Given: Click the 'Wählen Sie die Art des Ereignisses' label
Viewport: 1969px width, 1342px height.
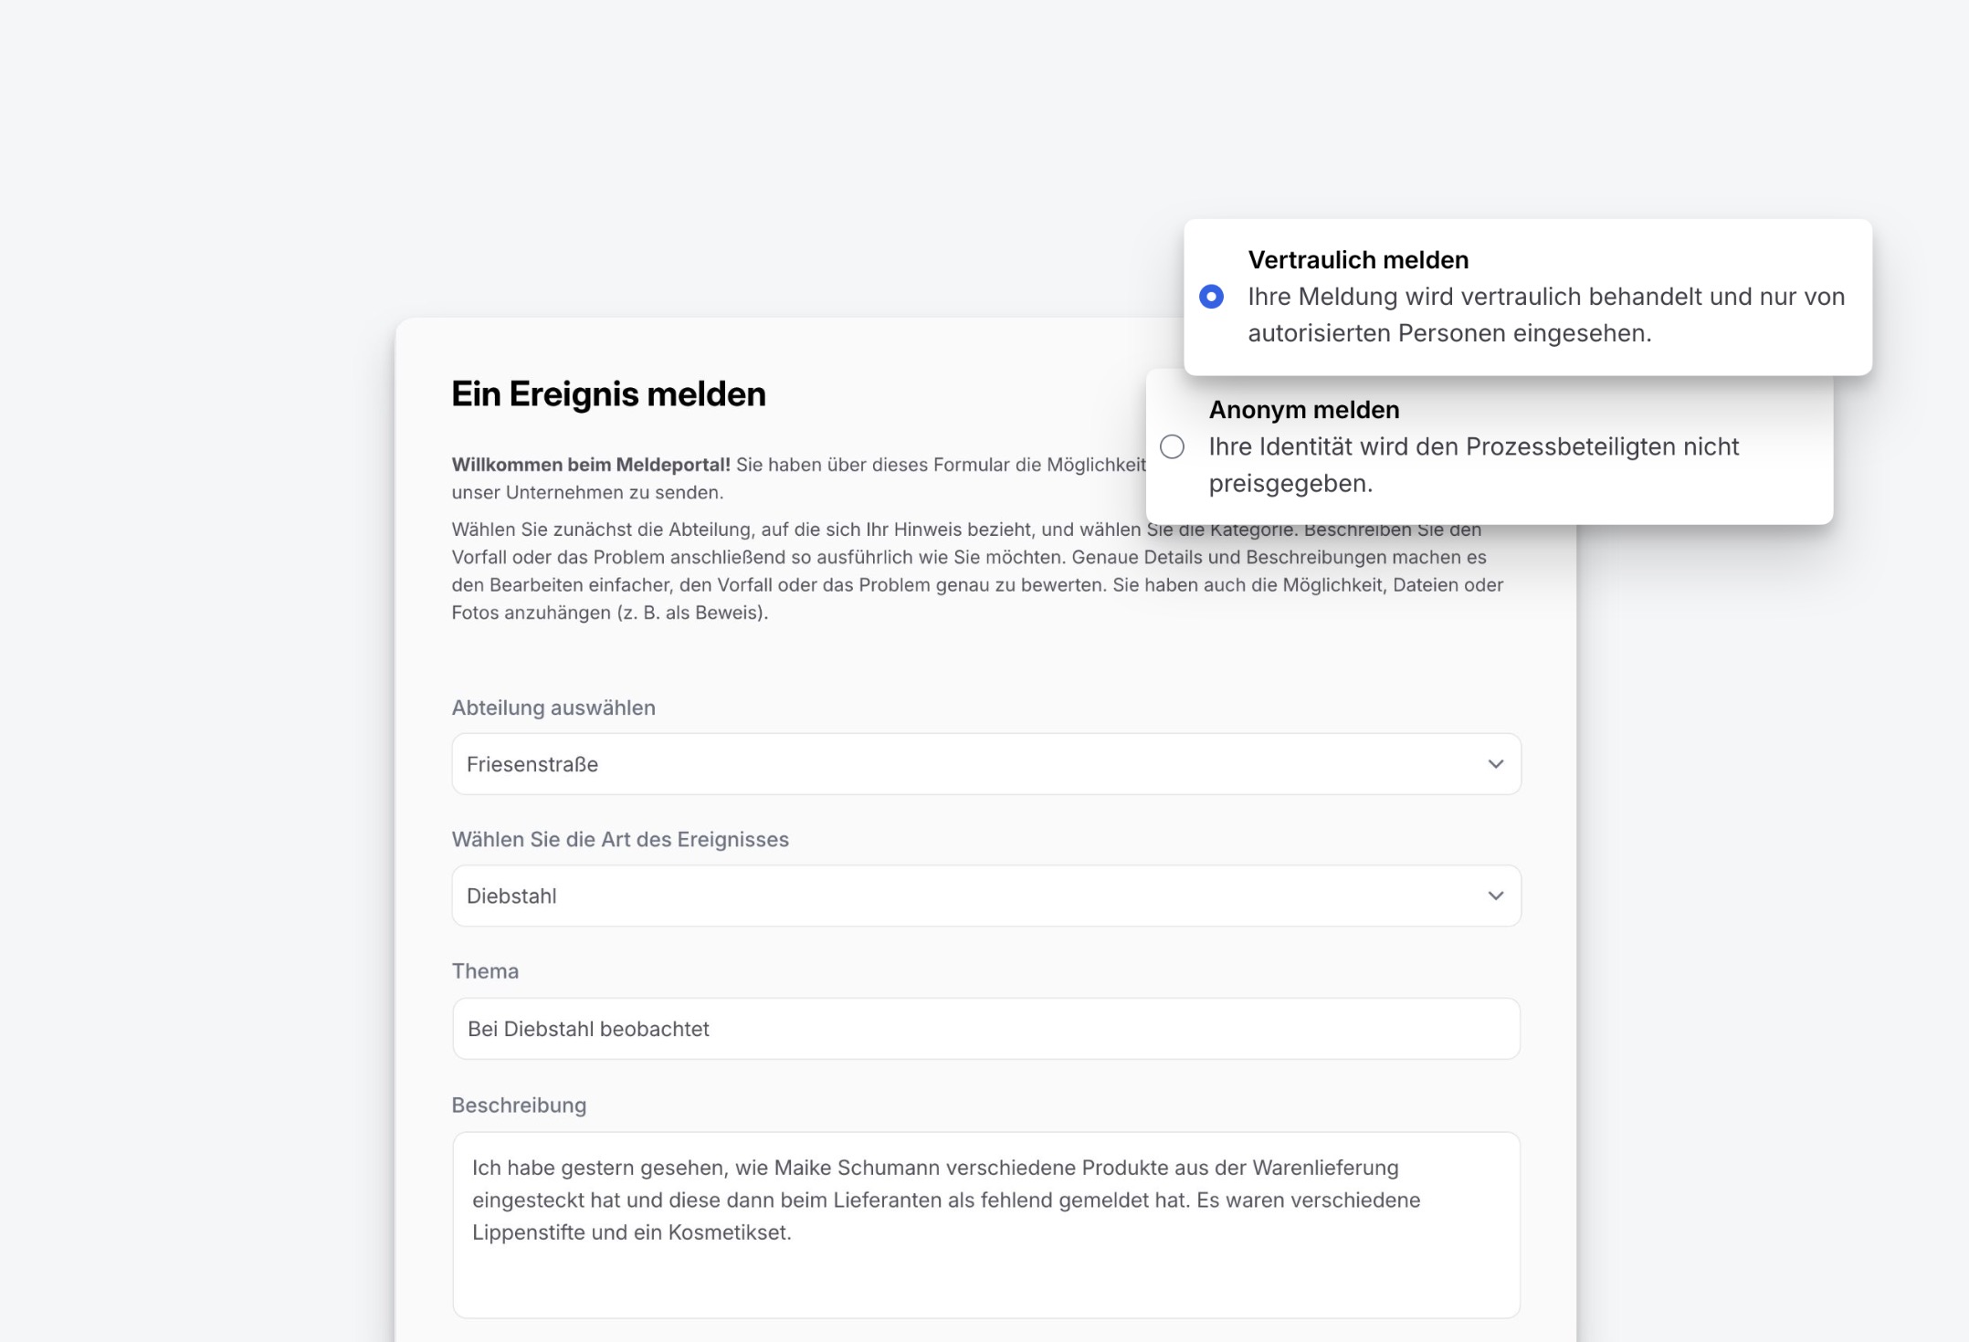Looking at the screenshot, I should [619, 839].
